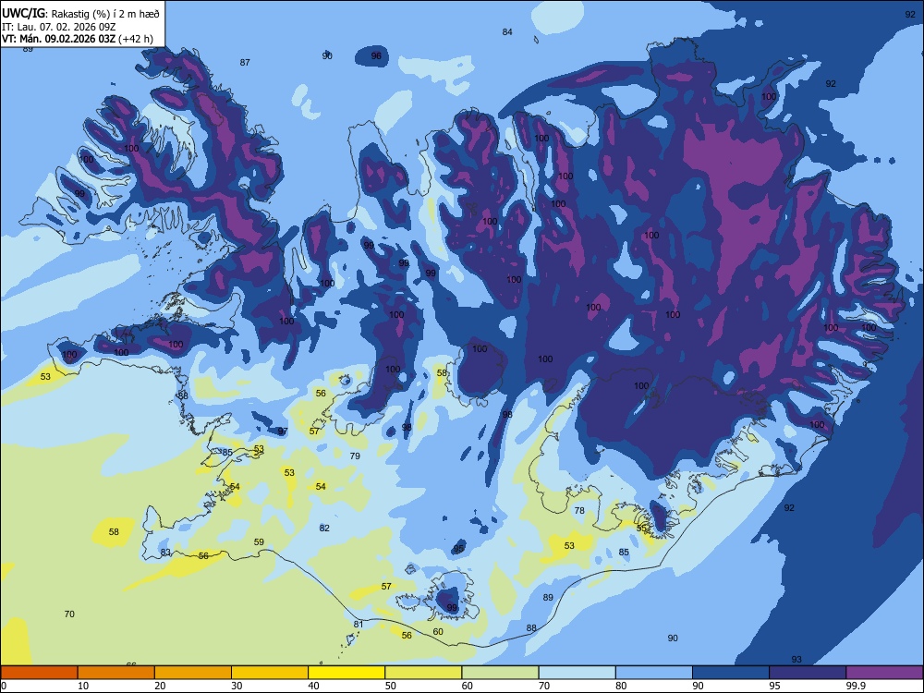Click the valid time 'VT: Mán. 09.02.2026 03Z'

tap(58, 39)
